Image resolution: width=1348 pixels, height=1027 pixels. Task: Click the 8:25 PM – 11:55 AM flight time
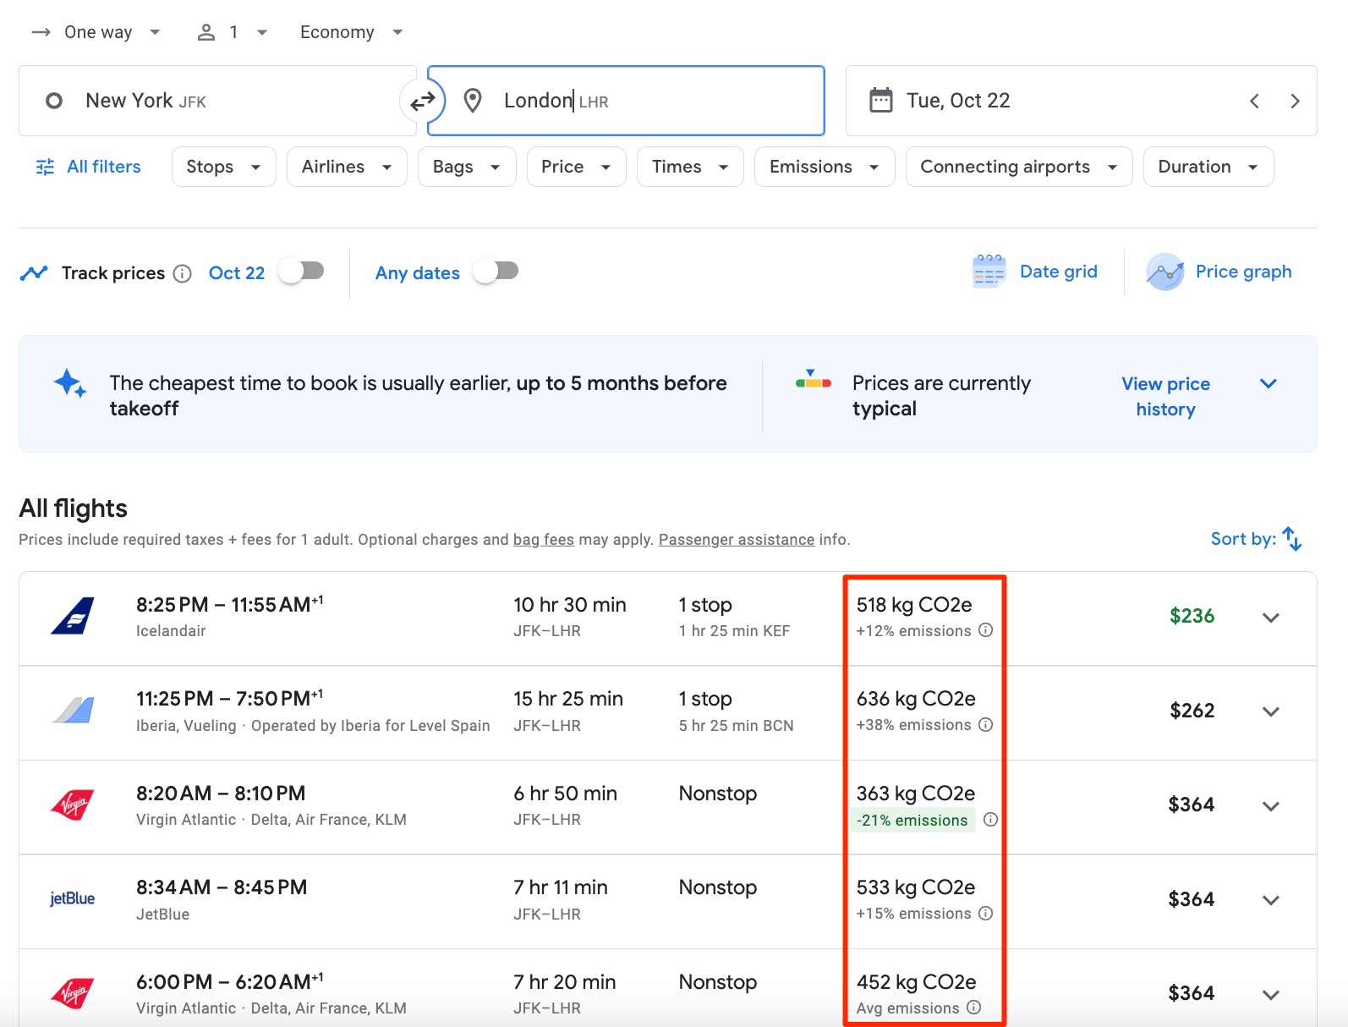click(229, 605)
